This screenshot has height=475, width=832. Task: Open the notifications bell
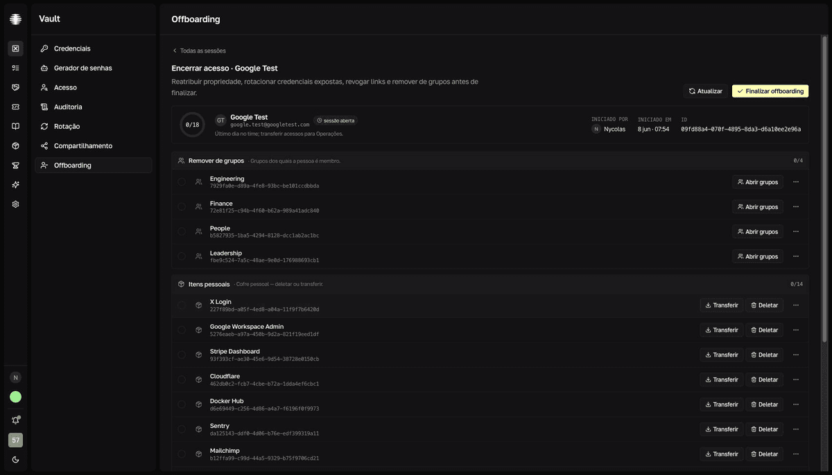click(15, 420)
